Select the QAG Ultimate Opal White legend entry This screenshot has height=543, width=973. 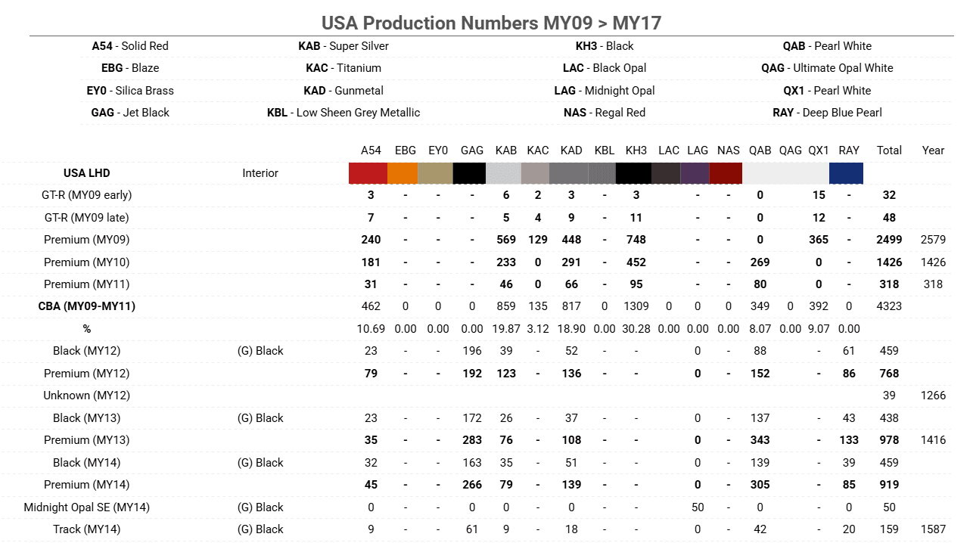827,68
